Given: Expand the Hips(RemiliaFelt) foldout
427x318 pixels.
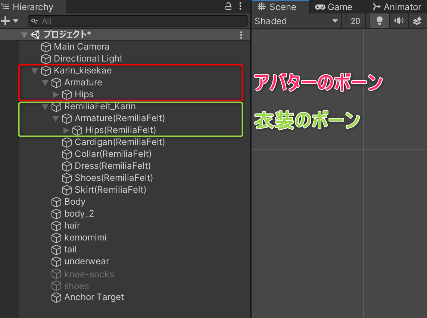Looking at the screenshot, I should (66, 130).
